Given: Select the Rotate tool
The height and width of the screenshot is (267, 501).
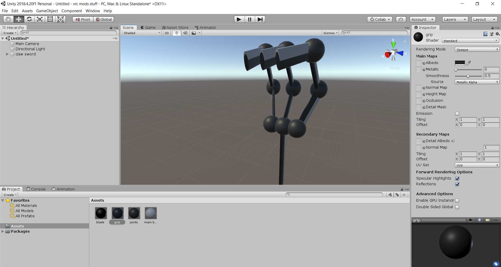Looking at the screenshot, I should [29, 19].
